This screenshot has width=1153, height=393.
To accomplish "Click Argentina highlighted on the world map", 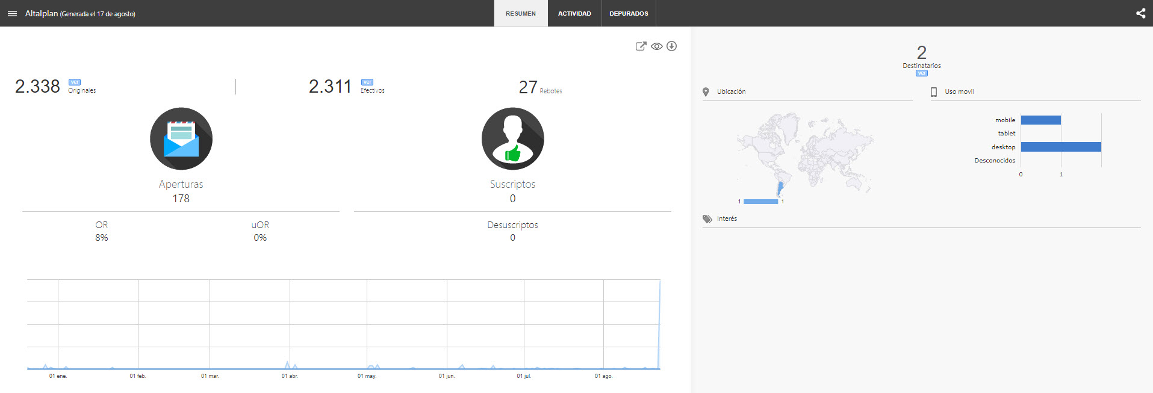I will [780, 188].
